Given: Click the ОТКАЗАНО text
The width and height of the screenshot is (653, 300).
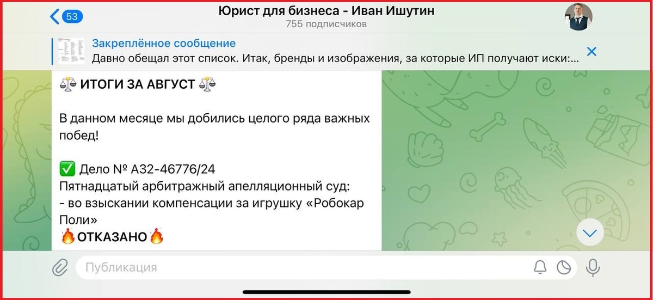Looking at the screenshot, I should click(x=112, y=237).
